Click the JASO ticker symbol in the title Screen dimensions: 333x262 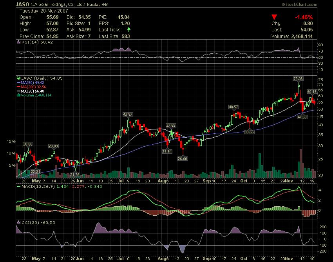pos(23,4)
